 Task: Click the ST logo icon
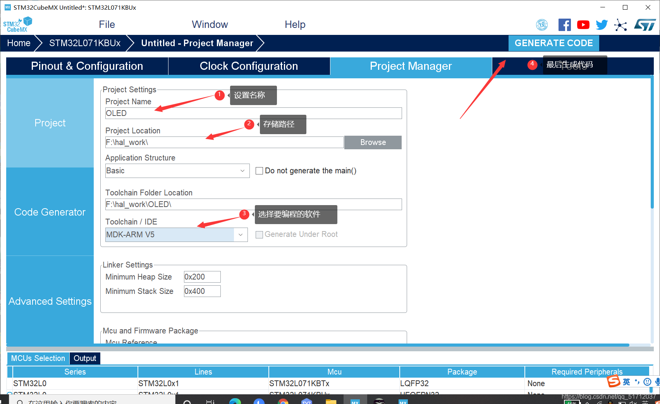[x=645, y=25]
